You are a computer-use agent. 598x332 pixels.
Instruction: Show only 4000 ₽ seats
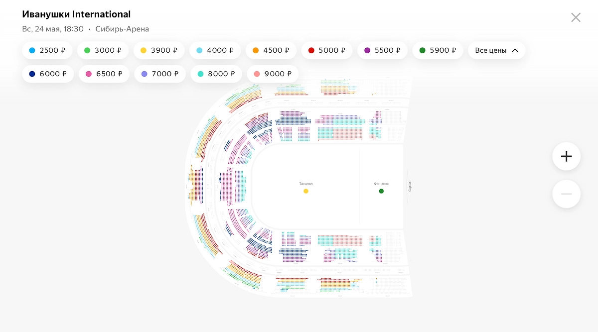(x=215, y=50)
